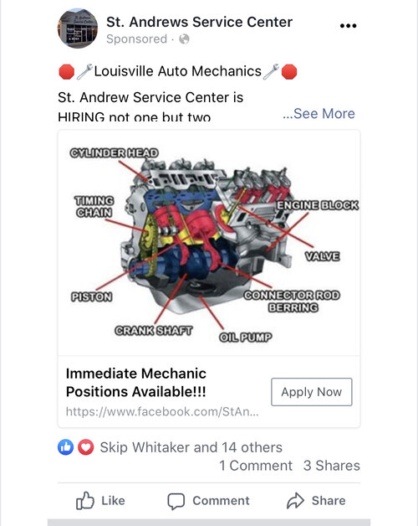Follow the facebook.com/StAn... link URL
The height and width of the screenshot is (526, 418).
coord(162,411)
